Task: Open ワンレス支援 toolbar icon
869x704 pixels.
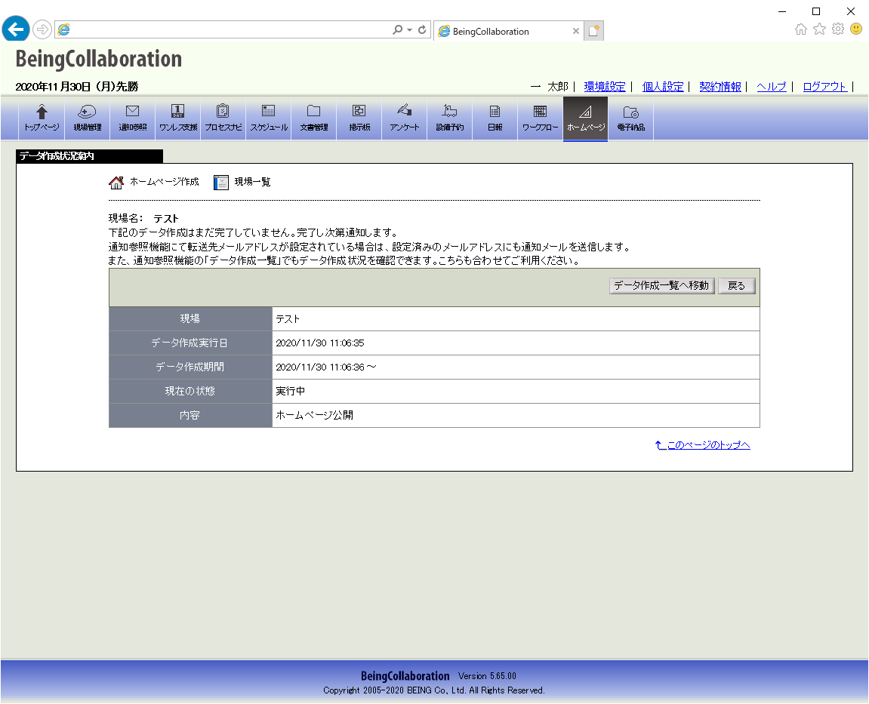Action: 178,118
